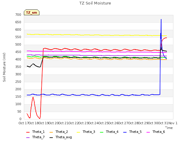Click the 350 y-axis tick label
The height and width of the screenshot is (143, 191).
coord(18,67)
